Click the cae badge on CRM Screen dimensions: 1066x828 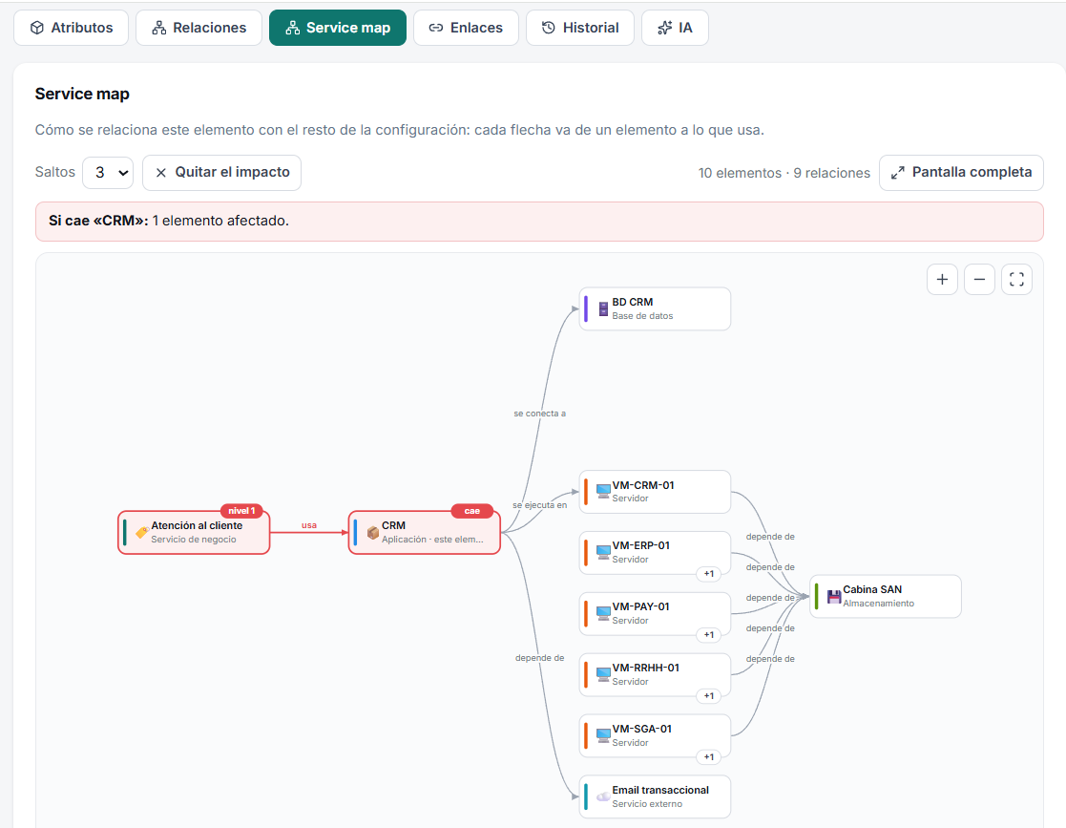click(471, 511)
